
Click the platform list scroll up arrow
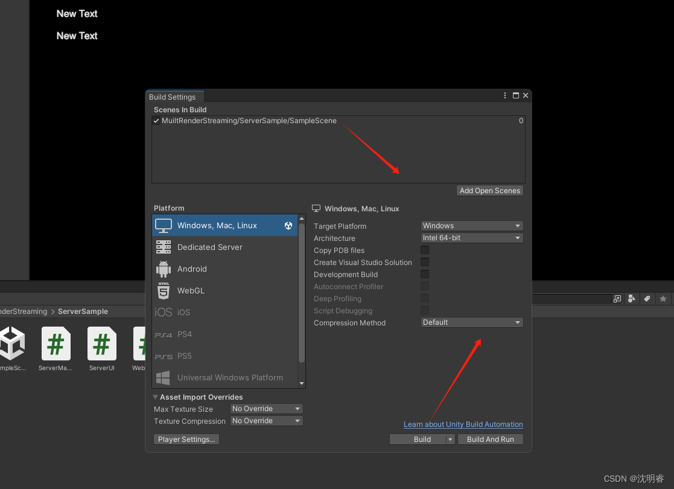(301, 219)
